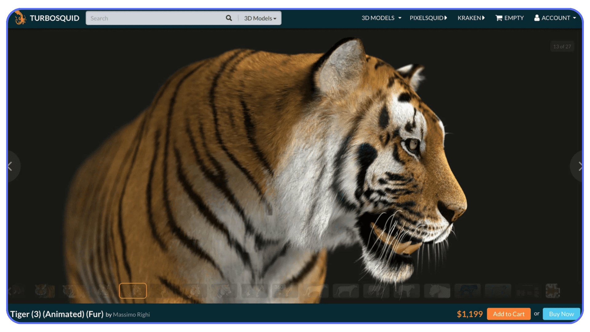The image size is (590, 332).
Task: Click the TurboSquid squid logo icon
Action: (x=20, y=18)
